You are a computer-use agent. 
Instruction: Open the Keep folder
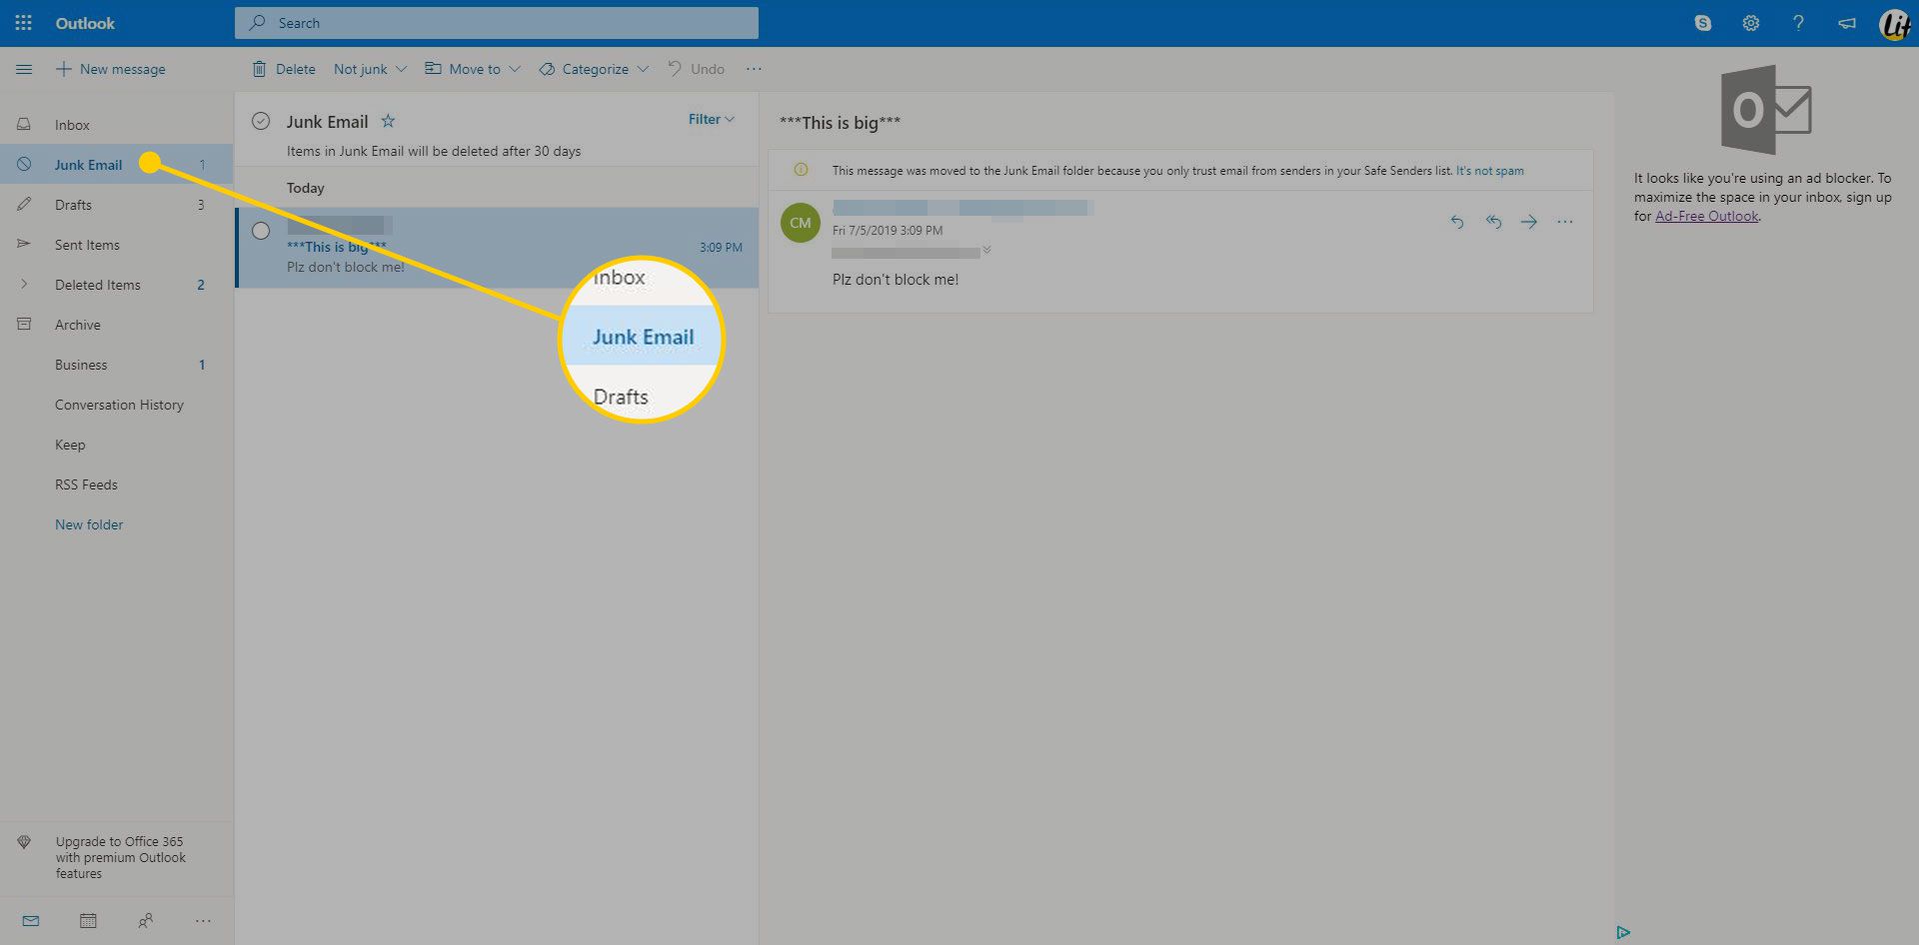(116, 445)
